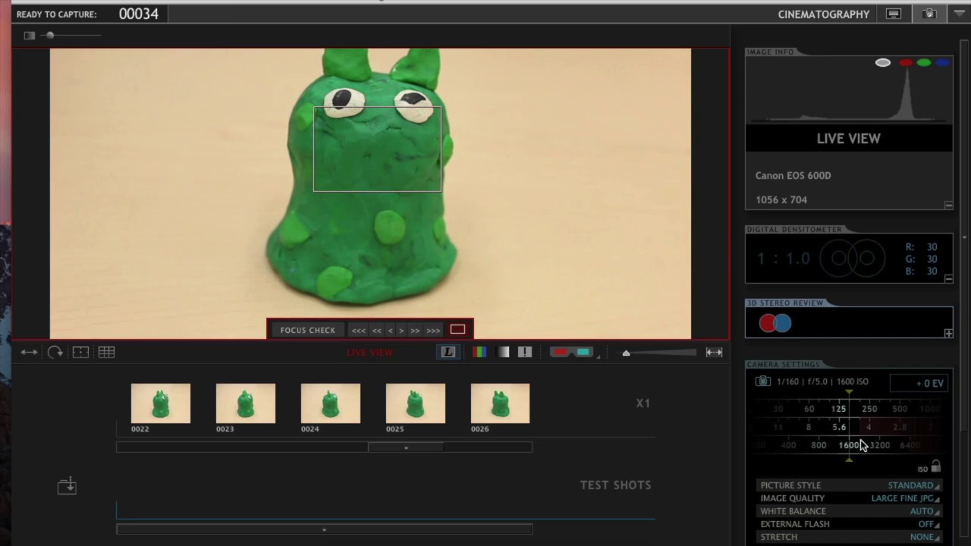Click the FOCUS CHECK button
The image size is (971, 546).
click(307, 330)
